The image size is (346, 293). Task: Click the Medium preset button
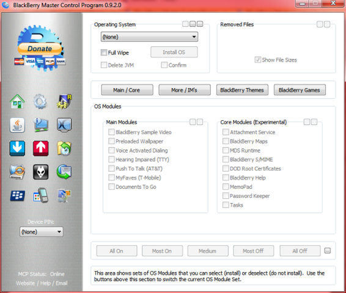pyautogui.click(x=208, y=251)
